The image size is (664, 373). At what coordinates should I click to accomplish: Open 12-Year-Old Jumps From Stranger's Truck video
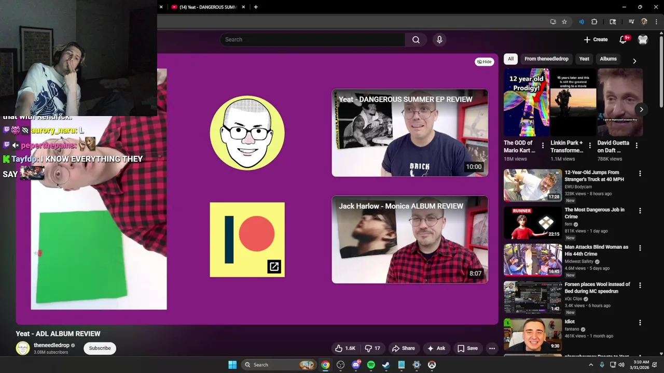click(533, 185)
